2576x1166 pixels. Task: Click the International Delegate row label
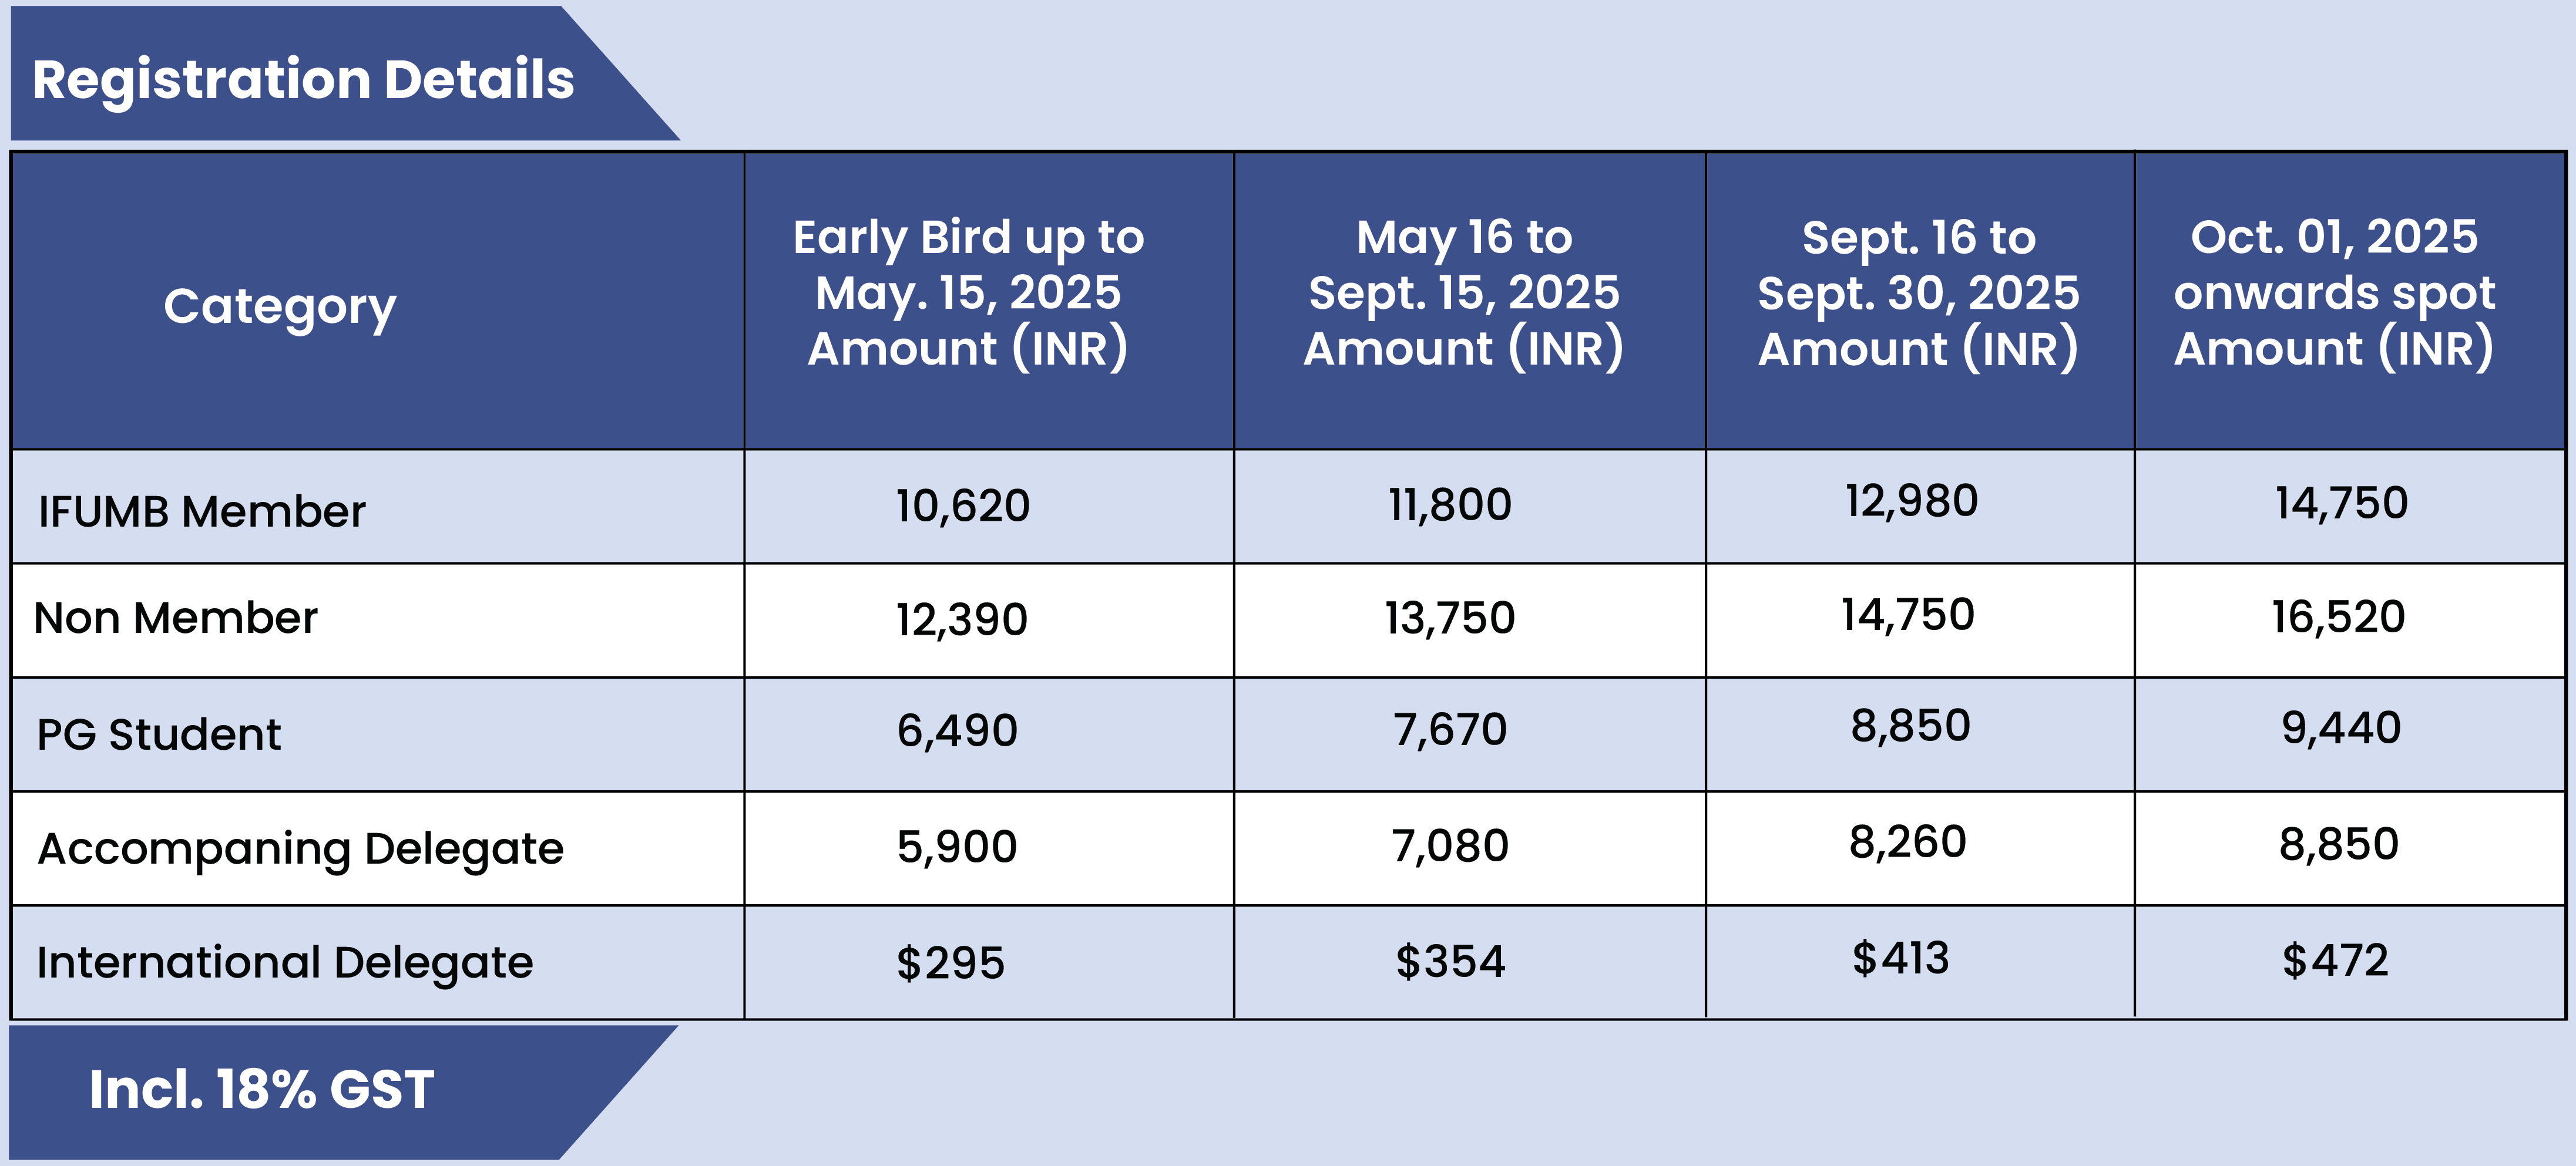pos(285,962)
